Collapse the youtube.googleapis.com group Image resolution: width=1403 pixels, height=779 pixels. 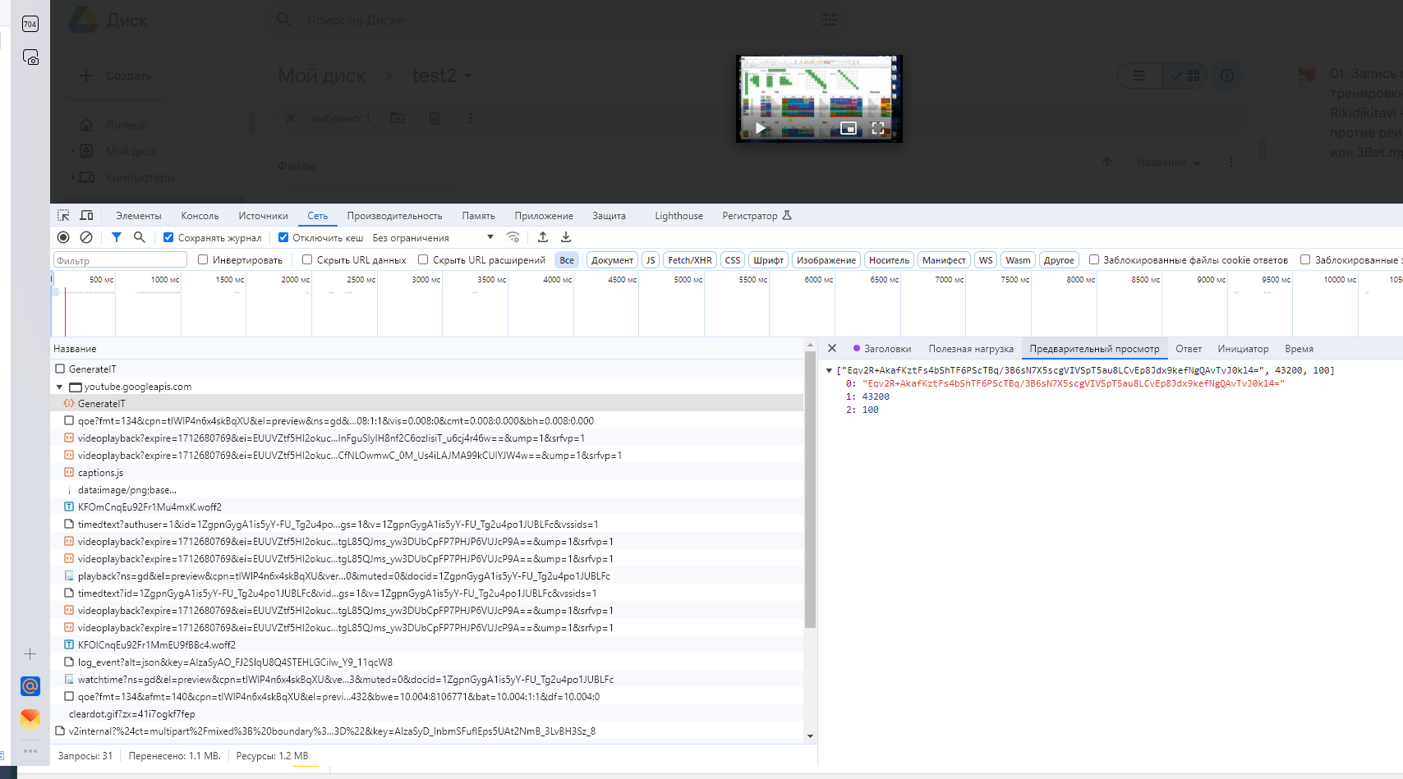(60, 387)
